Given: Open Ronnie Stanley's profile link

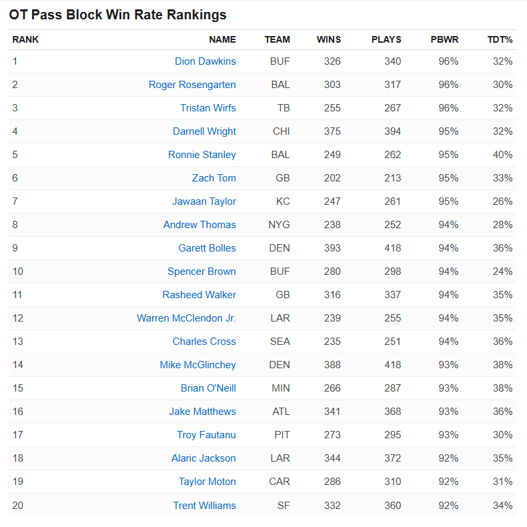Looking at the screenshot, I should [x=201, y=155].
